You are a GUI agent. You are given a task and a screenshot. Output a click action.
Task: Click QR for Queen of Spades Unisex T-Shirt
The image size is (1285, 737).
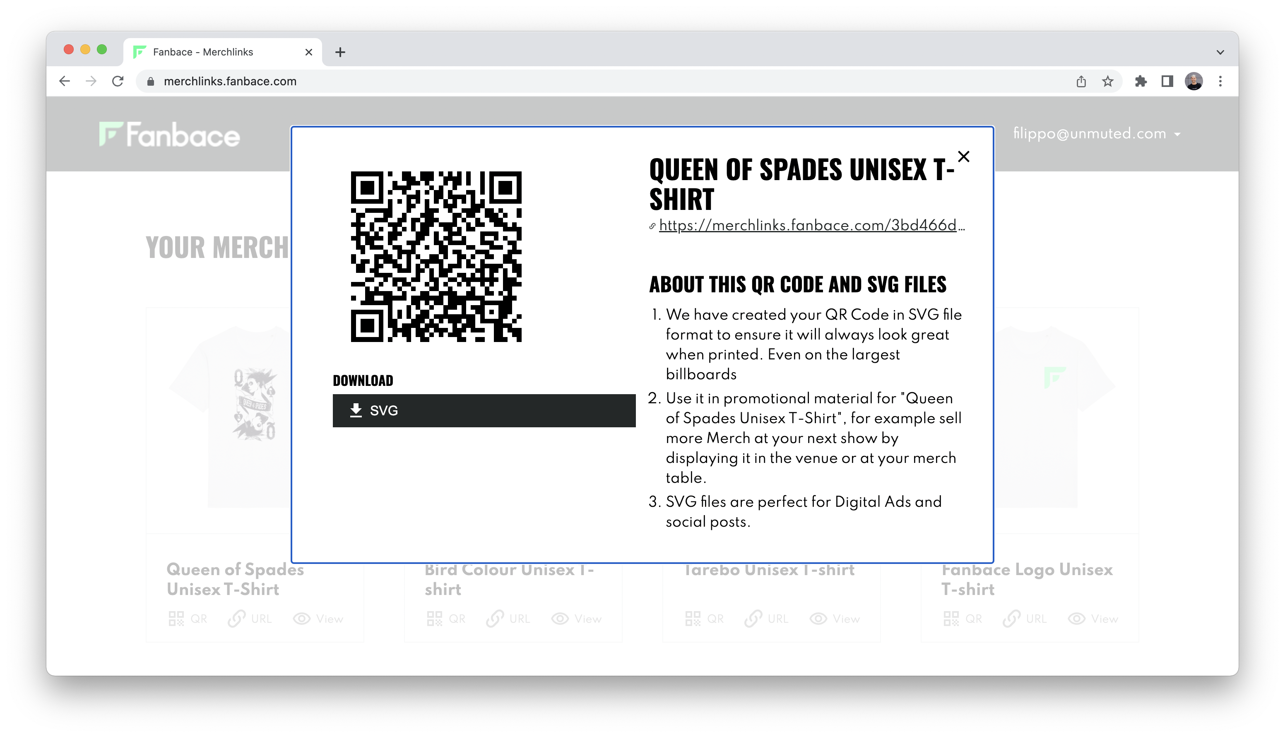point(188,619)
